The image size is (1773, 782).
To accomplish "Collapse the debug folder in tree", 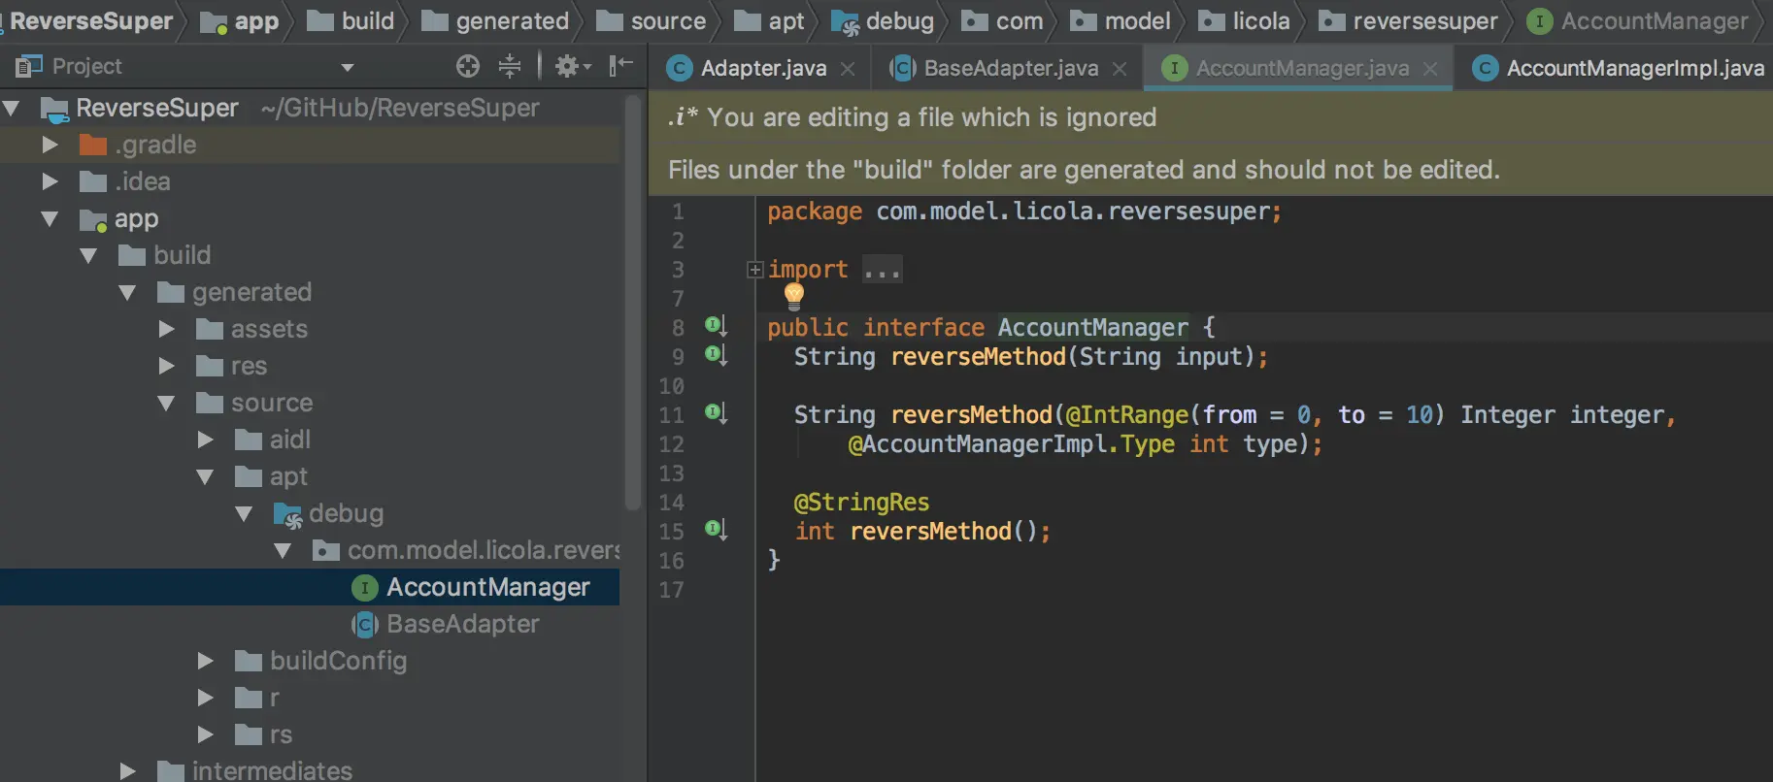I will tap(245, 513).
